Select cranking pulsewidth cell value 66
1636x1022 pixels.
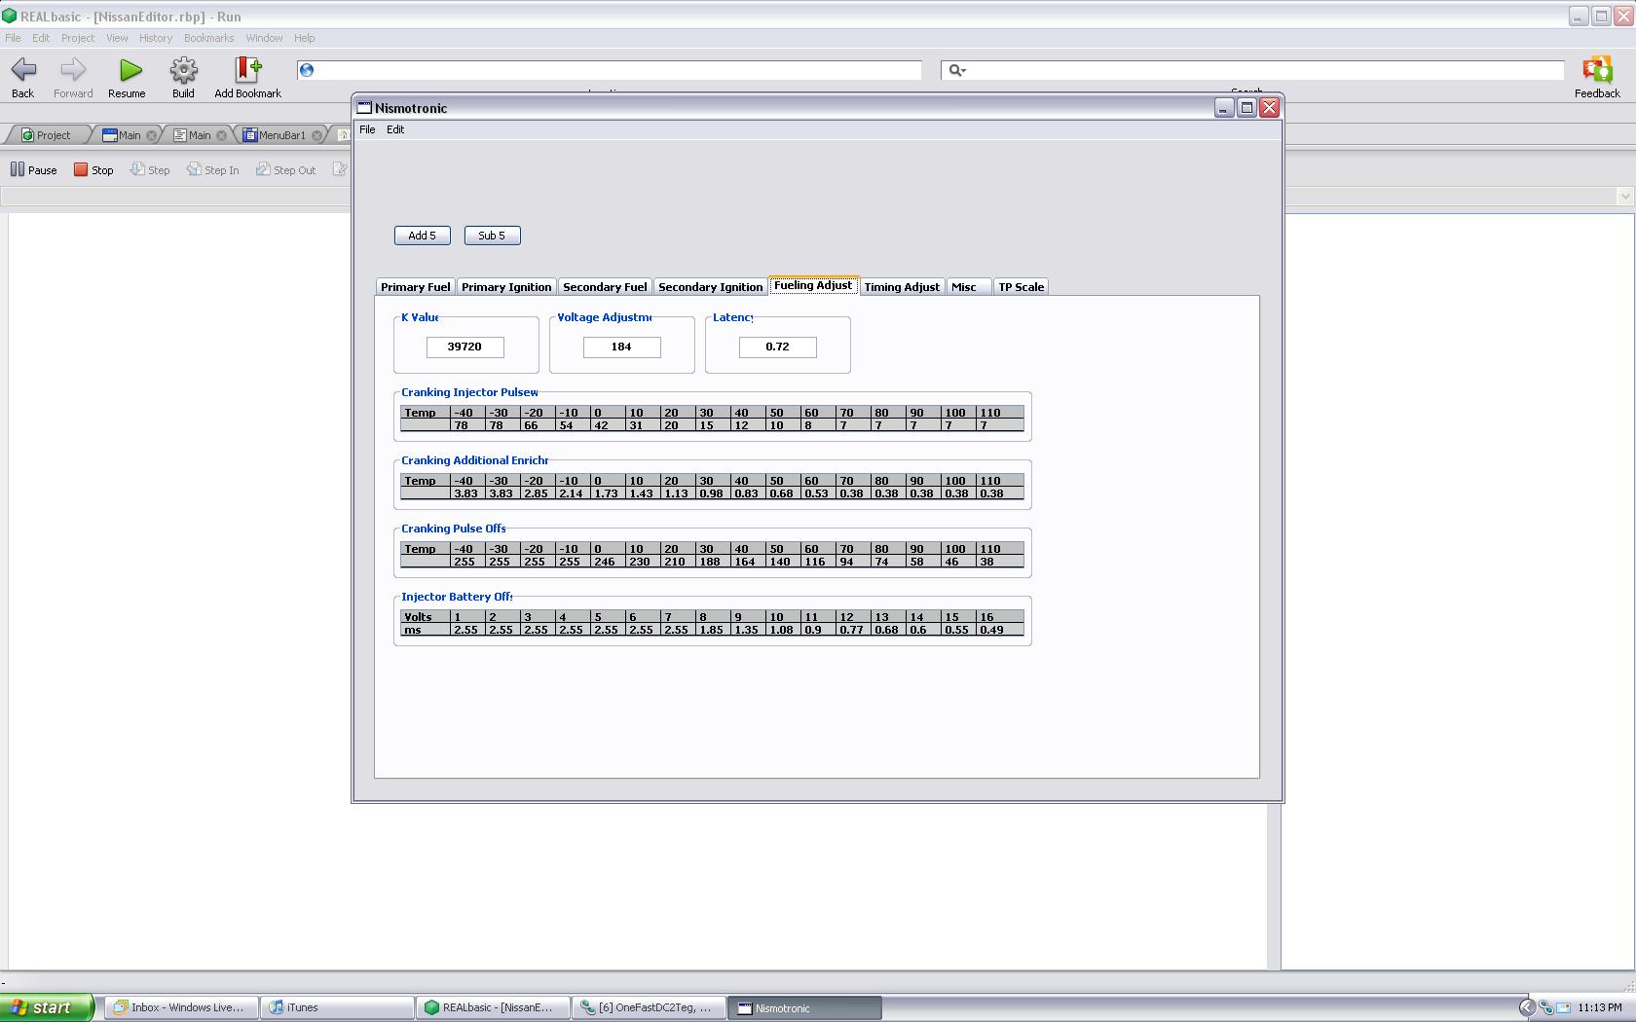pos(538,425)
